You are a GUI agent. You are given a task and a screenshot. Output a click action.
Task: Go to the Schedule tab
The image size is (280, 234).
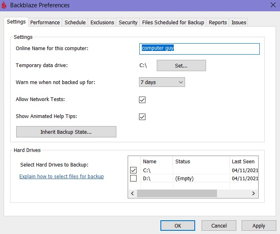tap(75, 23)
